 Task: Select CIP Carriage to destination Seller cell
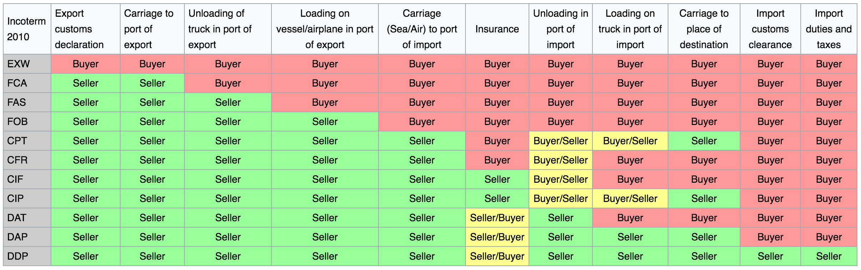pyautogui.click(x=704, y=199)
